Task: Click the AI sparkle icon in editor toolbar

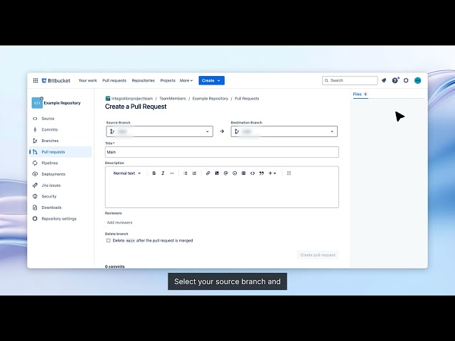Action: (x=289, y=173)
